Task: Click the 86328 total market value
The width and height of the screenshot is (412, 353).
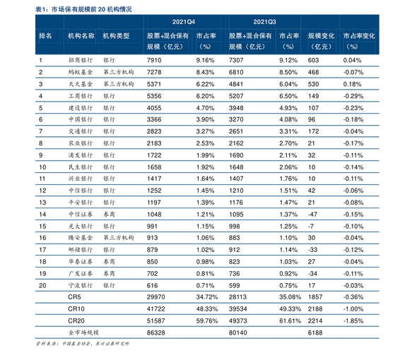Action: [x=155, y=333]
